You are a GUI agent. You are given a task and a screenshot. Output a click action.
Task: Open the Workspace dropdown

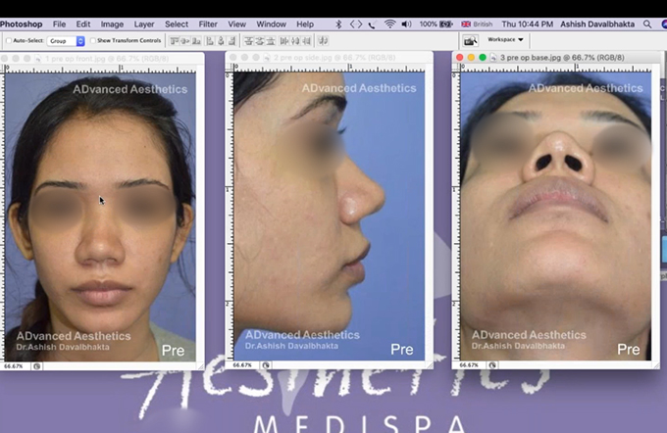(505, 39)
